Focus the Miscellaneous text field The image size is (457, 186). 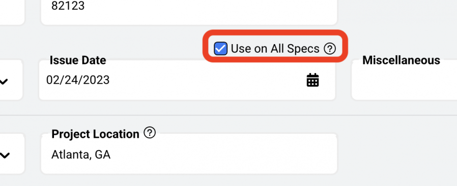[404, 80]
